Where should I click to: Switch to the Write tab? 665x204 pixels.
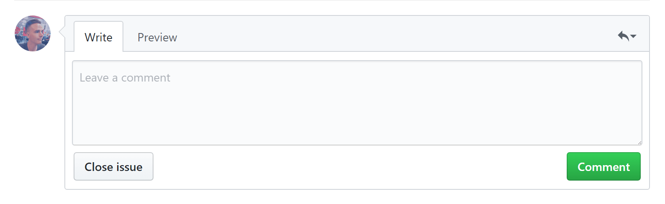click(x=98, y=37)
